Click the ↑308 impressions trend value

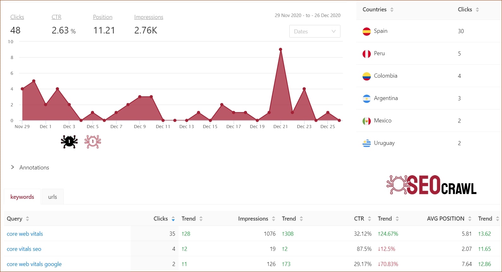click(x=287, y=234)
